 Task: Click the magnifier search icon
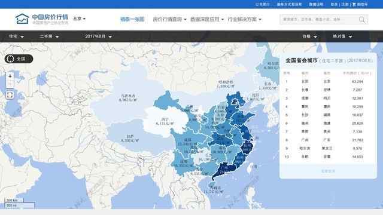pyautogui.click(x=362, y=20)
